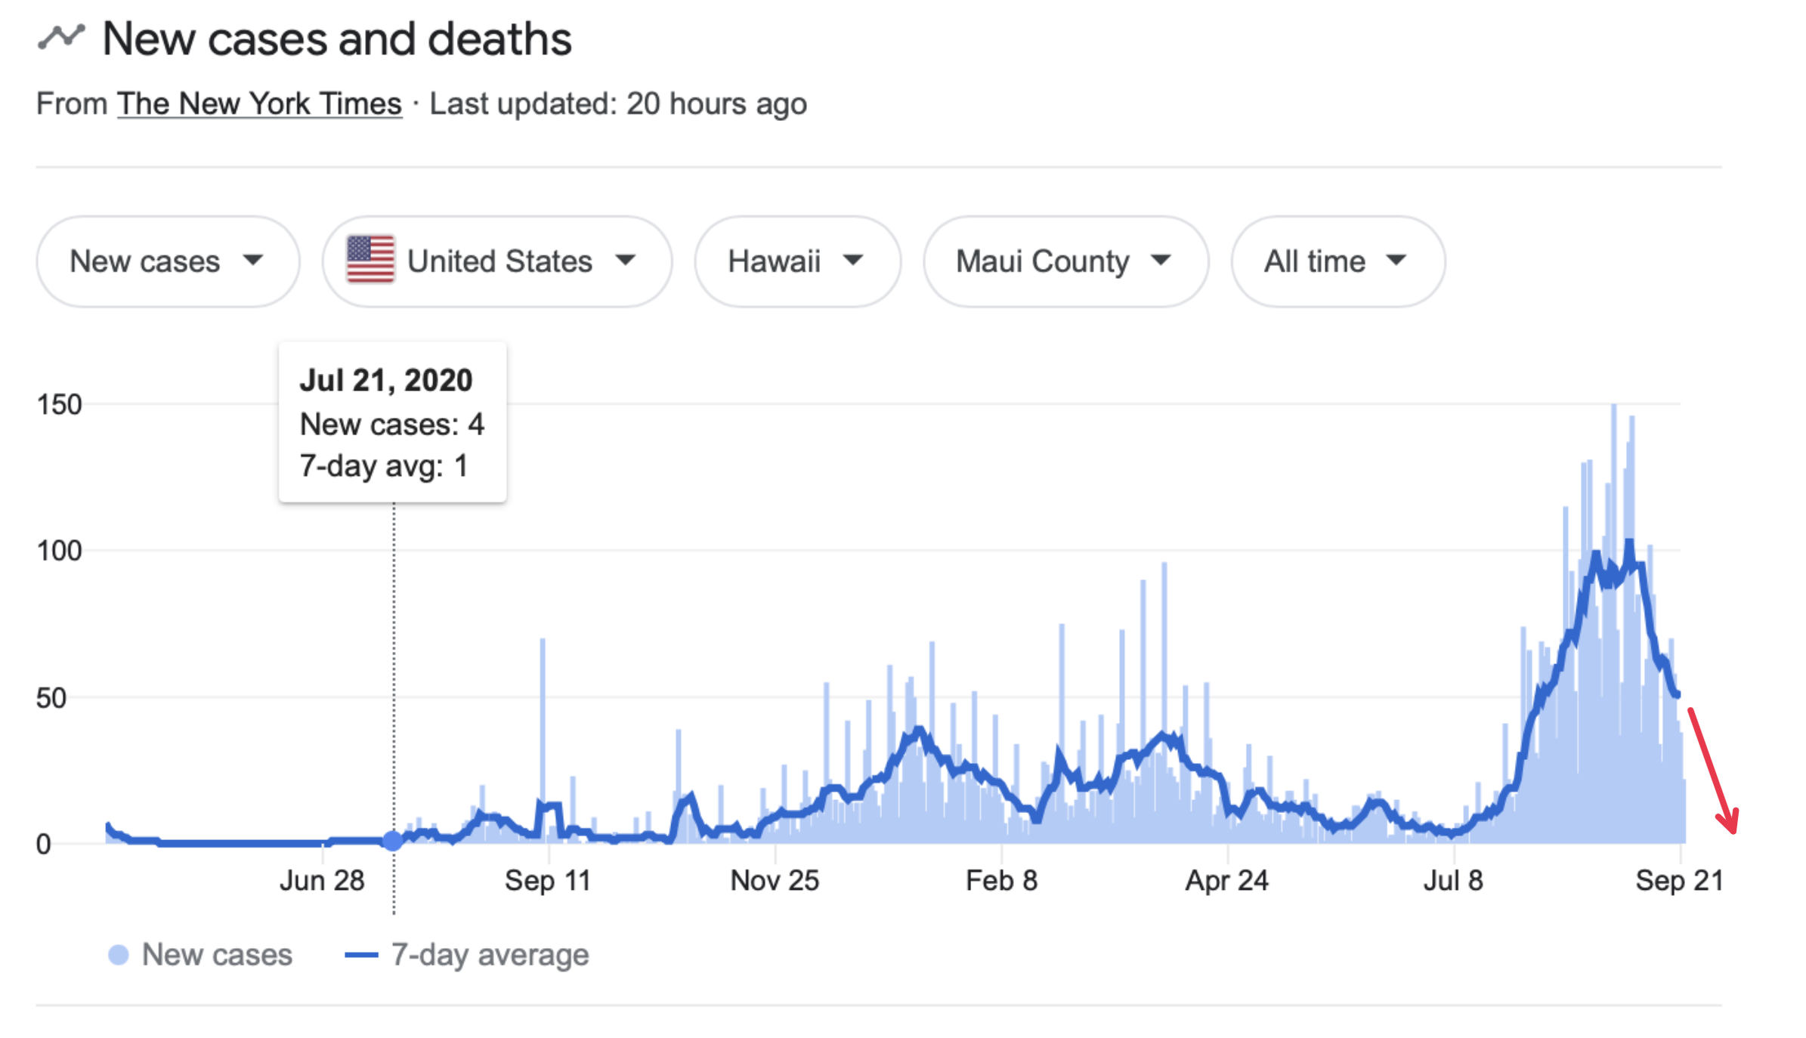Click the highlighted Jul 21 data point
Image resolution: width=1806 pixels, height=1038 pixels.
click(x=393, y=840)
